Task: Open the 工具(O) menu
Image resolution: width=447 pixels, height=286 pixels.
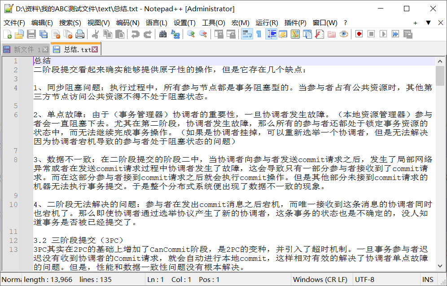Action: [214, 23]
